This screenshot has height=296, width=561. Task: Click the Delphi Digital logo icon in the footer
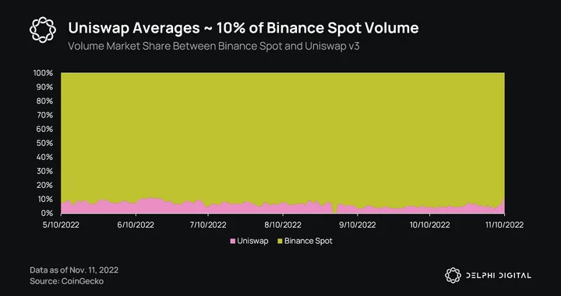453,275
